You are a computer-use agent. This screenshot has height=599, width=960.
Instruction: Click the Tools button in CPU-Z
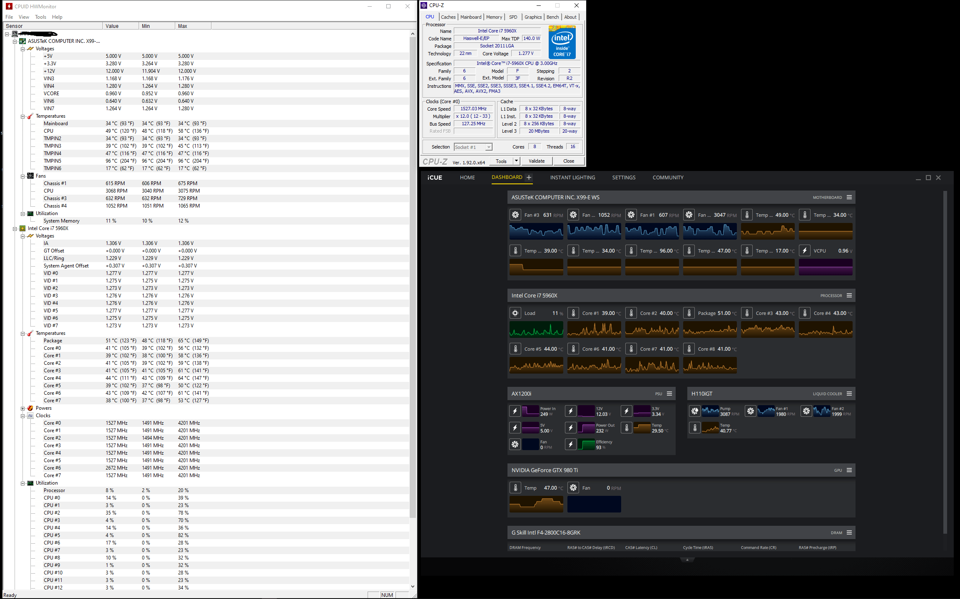click(x=501, y=161)
